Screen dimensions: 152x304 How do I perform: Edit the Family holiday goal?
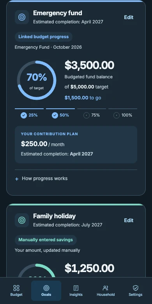point(129,220)
